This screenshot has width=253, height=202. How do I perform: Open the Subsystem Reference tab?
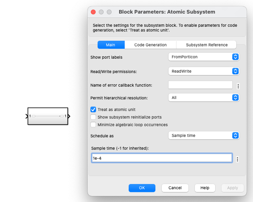click(x=206, y=45)
